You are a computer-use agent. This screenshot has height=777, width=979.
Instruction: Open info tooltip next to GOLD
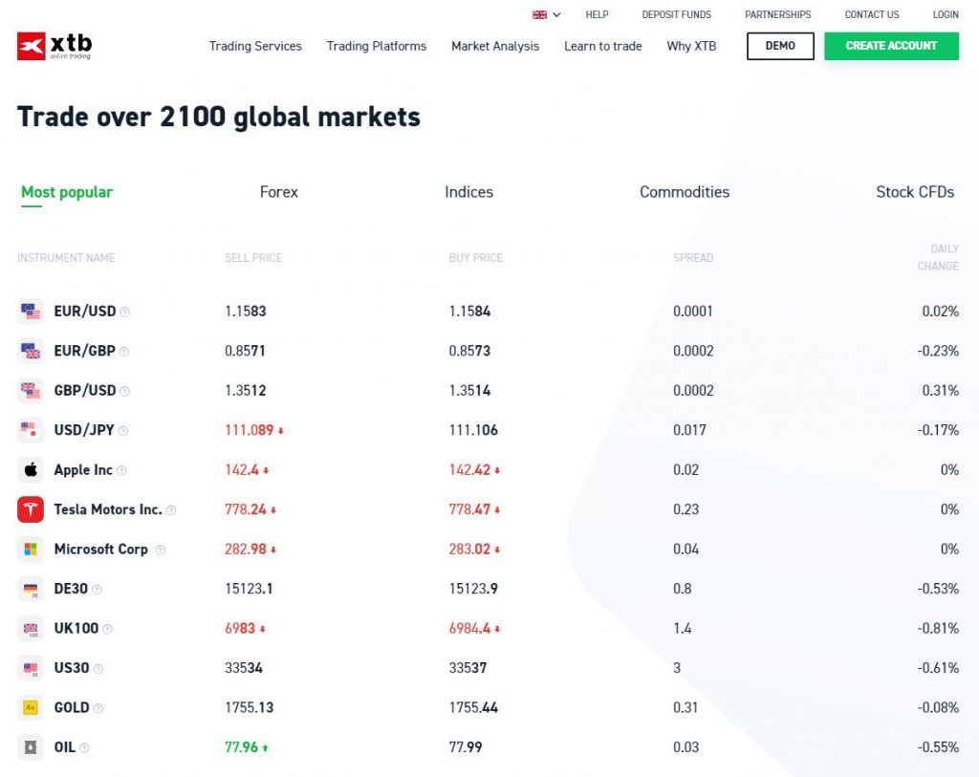point(98,708)
